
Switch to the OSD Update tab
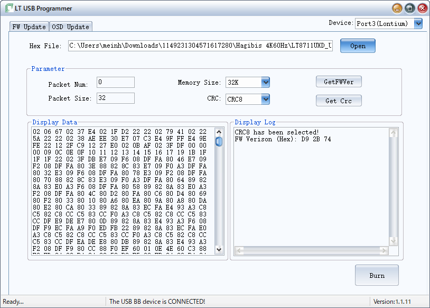click(70, 26)
